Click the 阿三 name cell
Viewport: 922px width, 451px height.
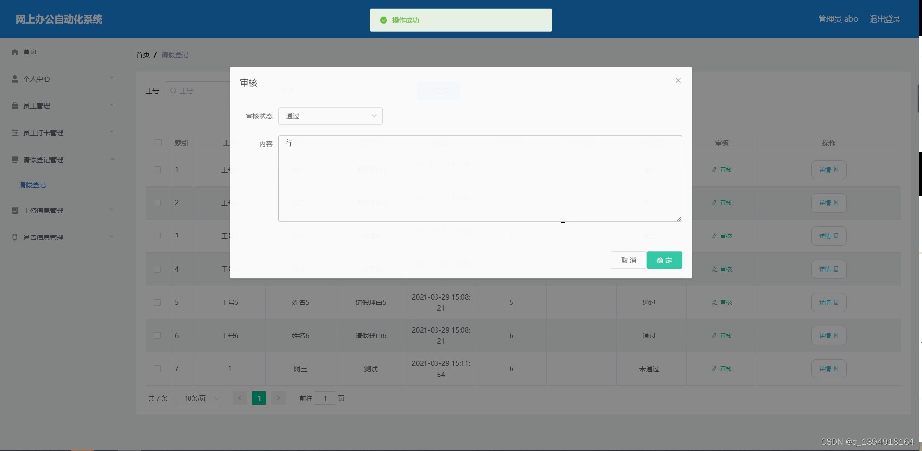[x=300, y=369]
